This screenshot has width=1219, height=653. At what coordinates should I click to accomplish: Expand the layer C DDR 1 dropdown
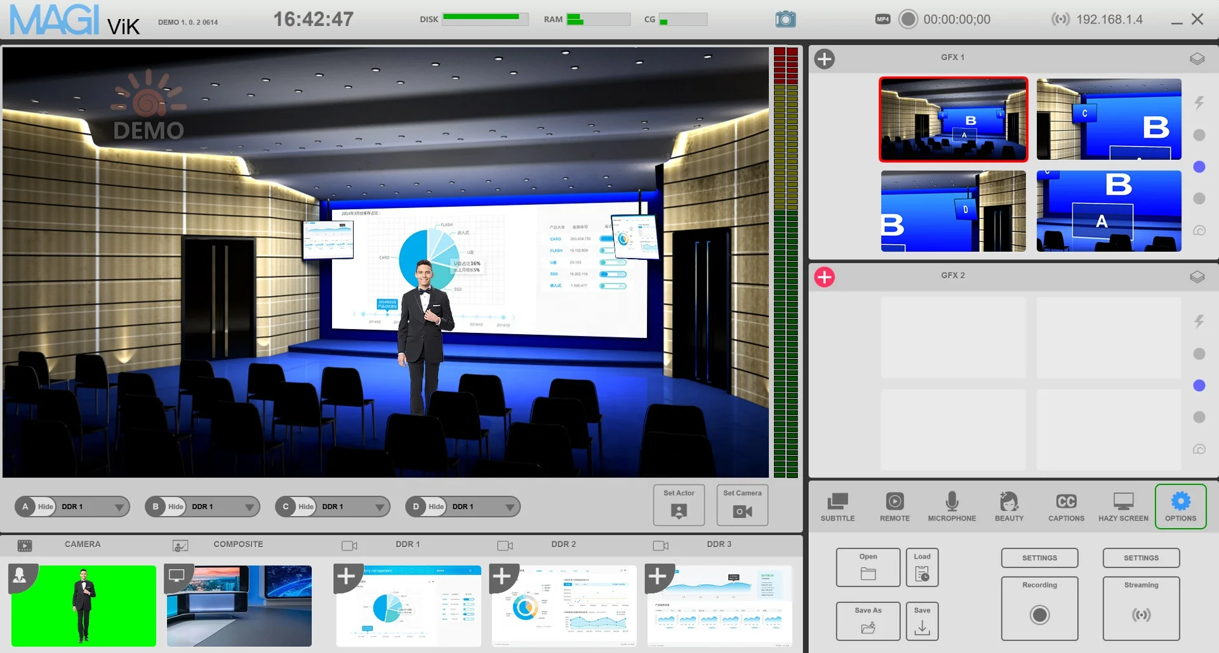click(379, 507)
